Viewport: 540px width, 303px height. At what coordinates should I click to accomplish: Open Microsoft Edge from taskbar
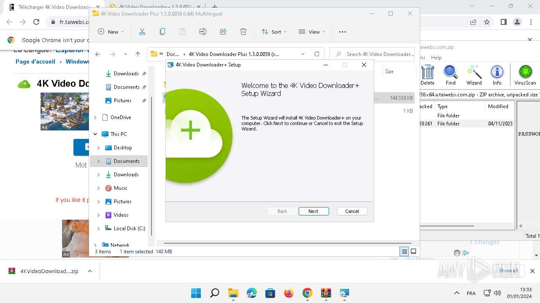tap(251, 293)
